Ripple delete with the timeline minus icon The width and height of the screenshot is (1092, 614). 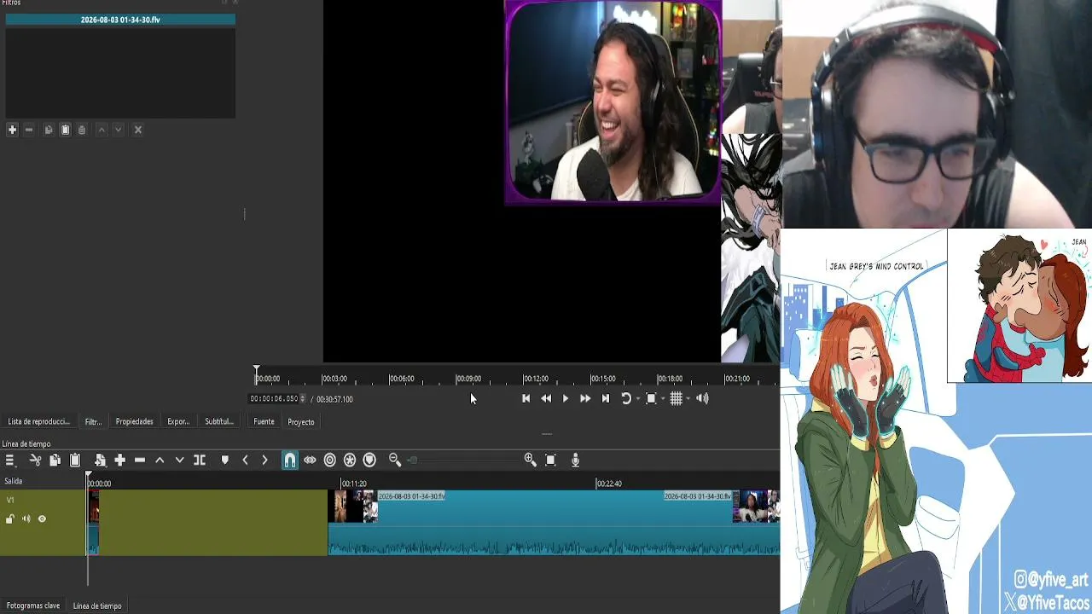(x=140, y=460)
